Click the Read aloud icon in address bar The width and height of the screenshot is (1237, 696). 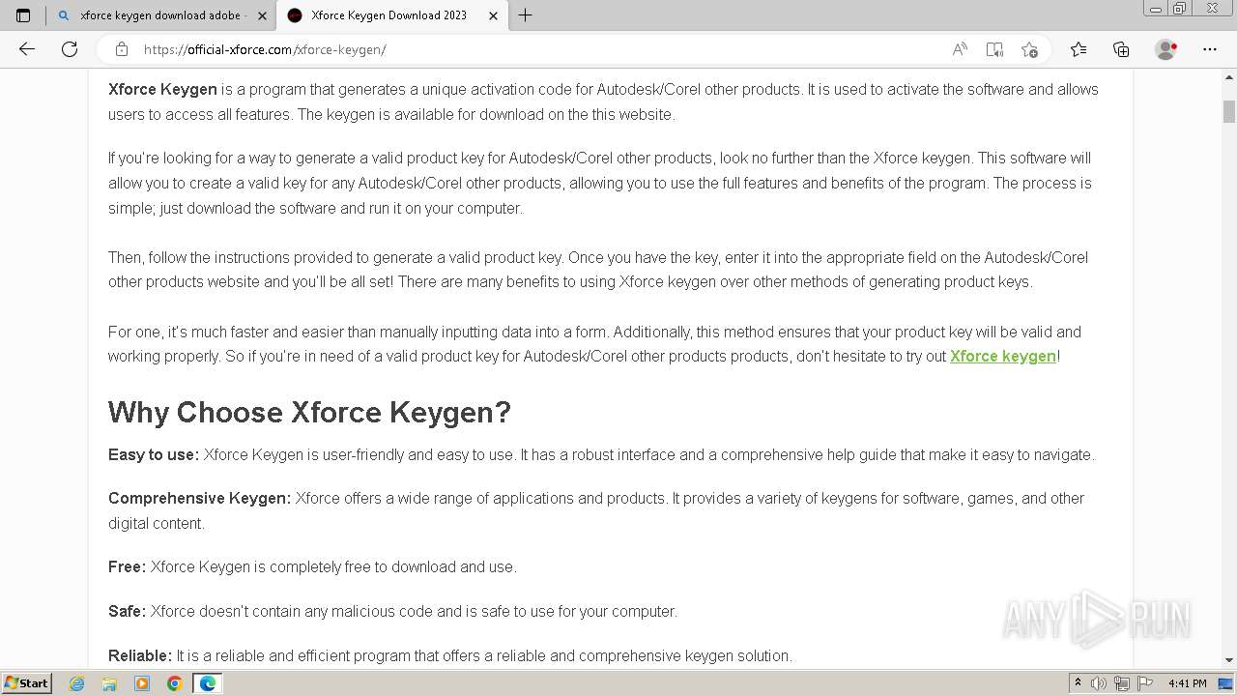point(960,49)
